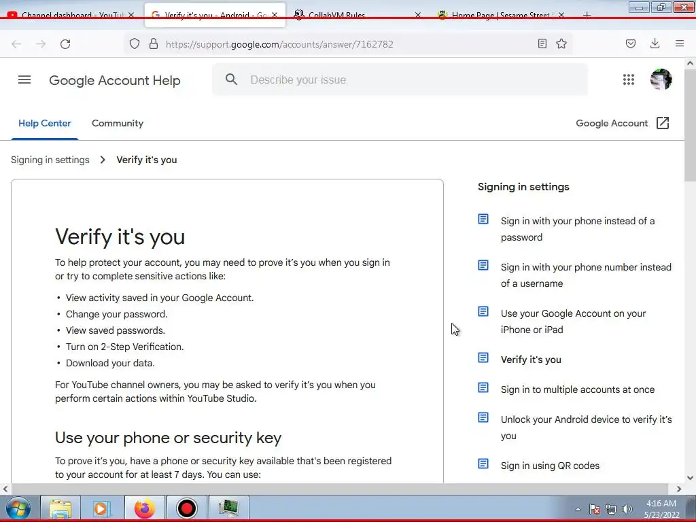Image resolution: width=696 pixels, height=522 pixels.
Task: Click the Verify it's you heading
Action: point(120,237)
